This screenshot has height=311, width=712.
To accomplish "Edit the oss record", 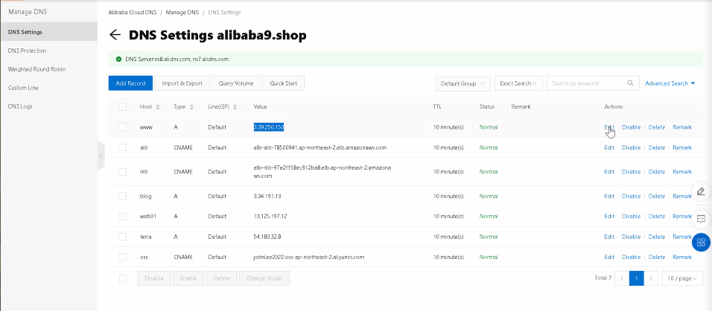I will coord(609,257).
